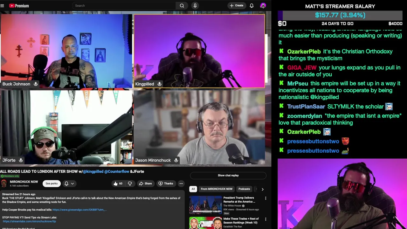The width and height of the screenshot is (407, 229).
Task: Click Kingpilled's highlighted video tile
Action: 199,51
